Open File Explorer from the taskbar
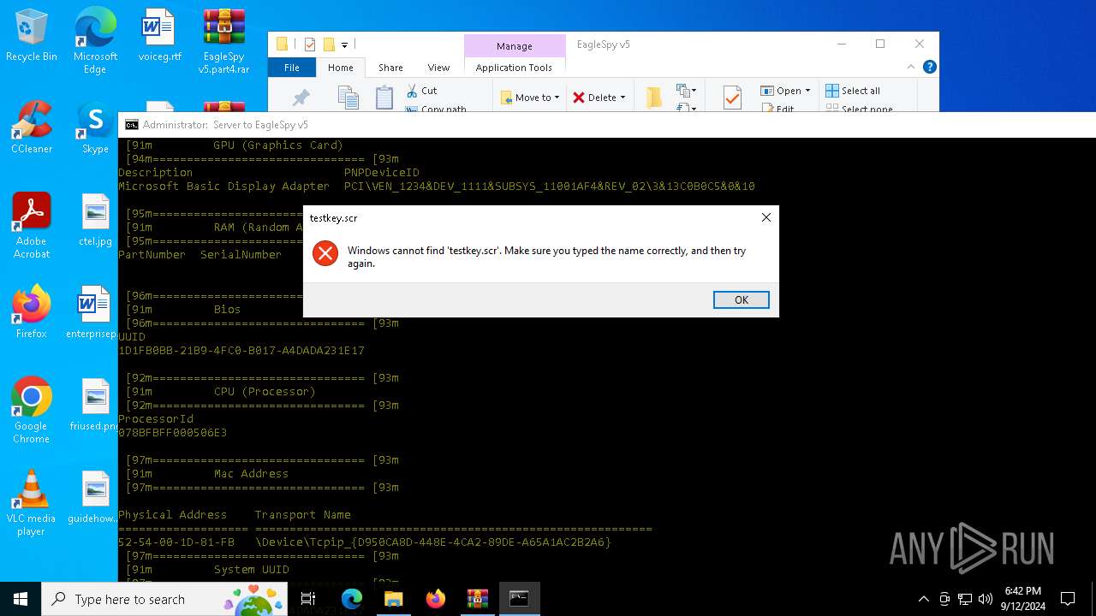Screen dimensions: 1096x616 [393, 599]
